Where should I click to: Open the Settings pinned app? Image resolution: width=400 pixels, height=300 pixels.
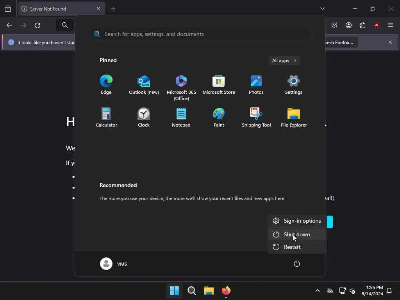[294, 85]
